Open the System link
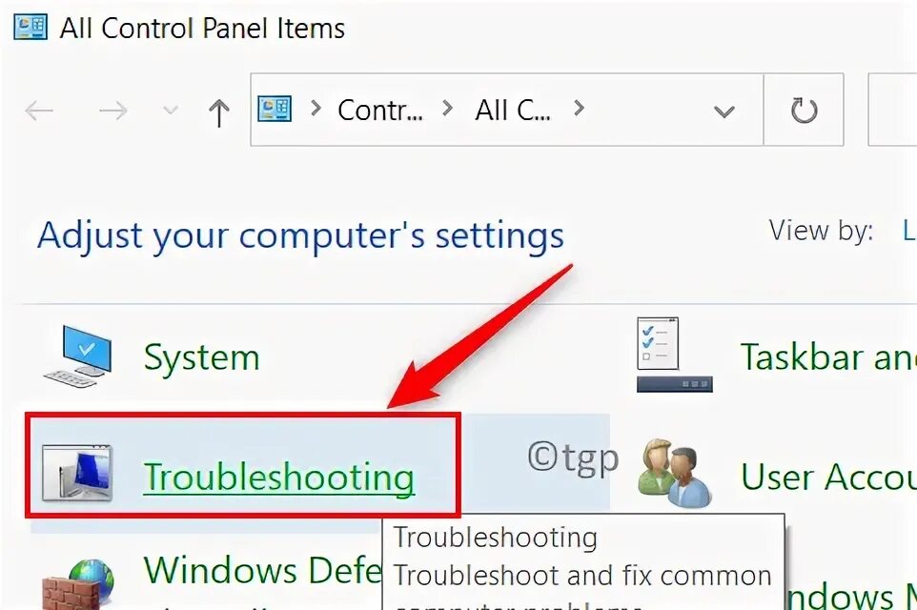 click(202, 356)
